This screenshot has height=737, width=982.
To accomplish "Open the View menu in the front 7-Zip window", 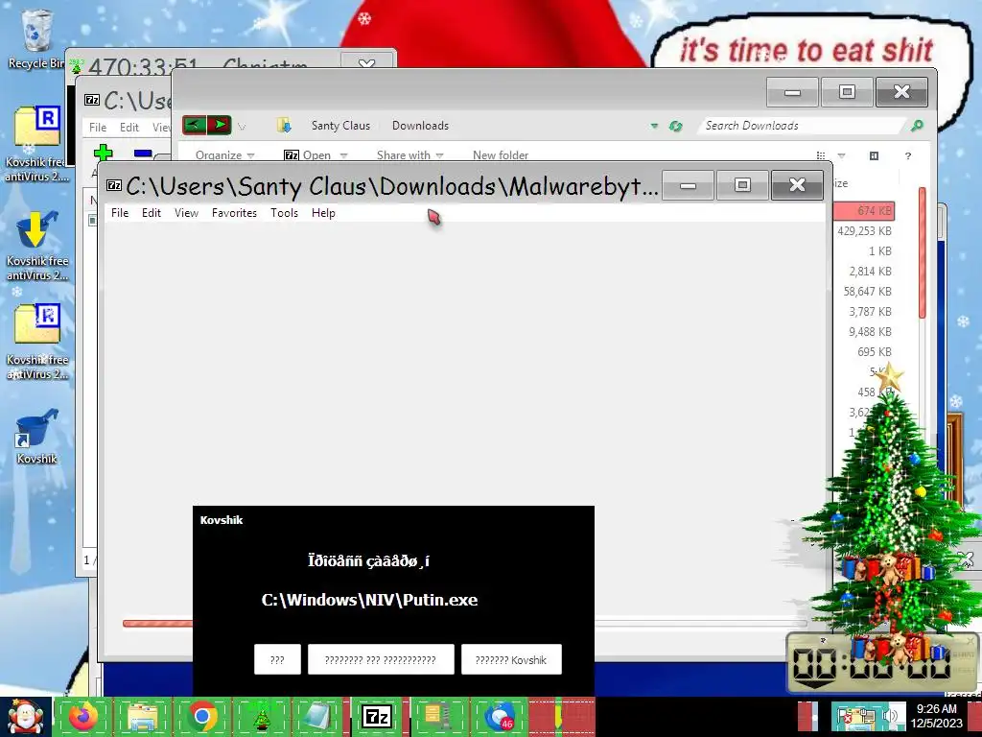I will pos(187,213).
